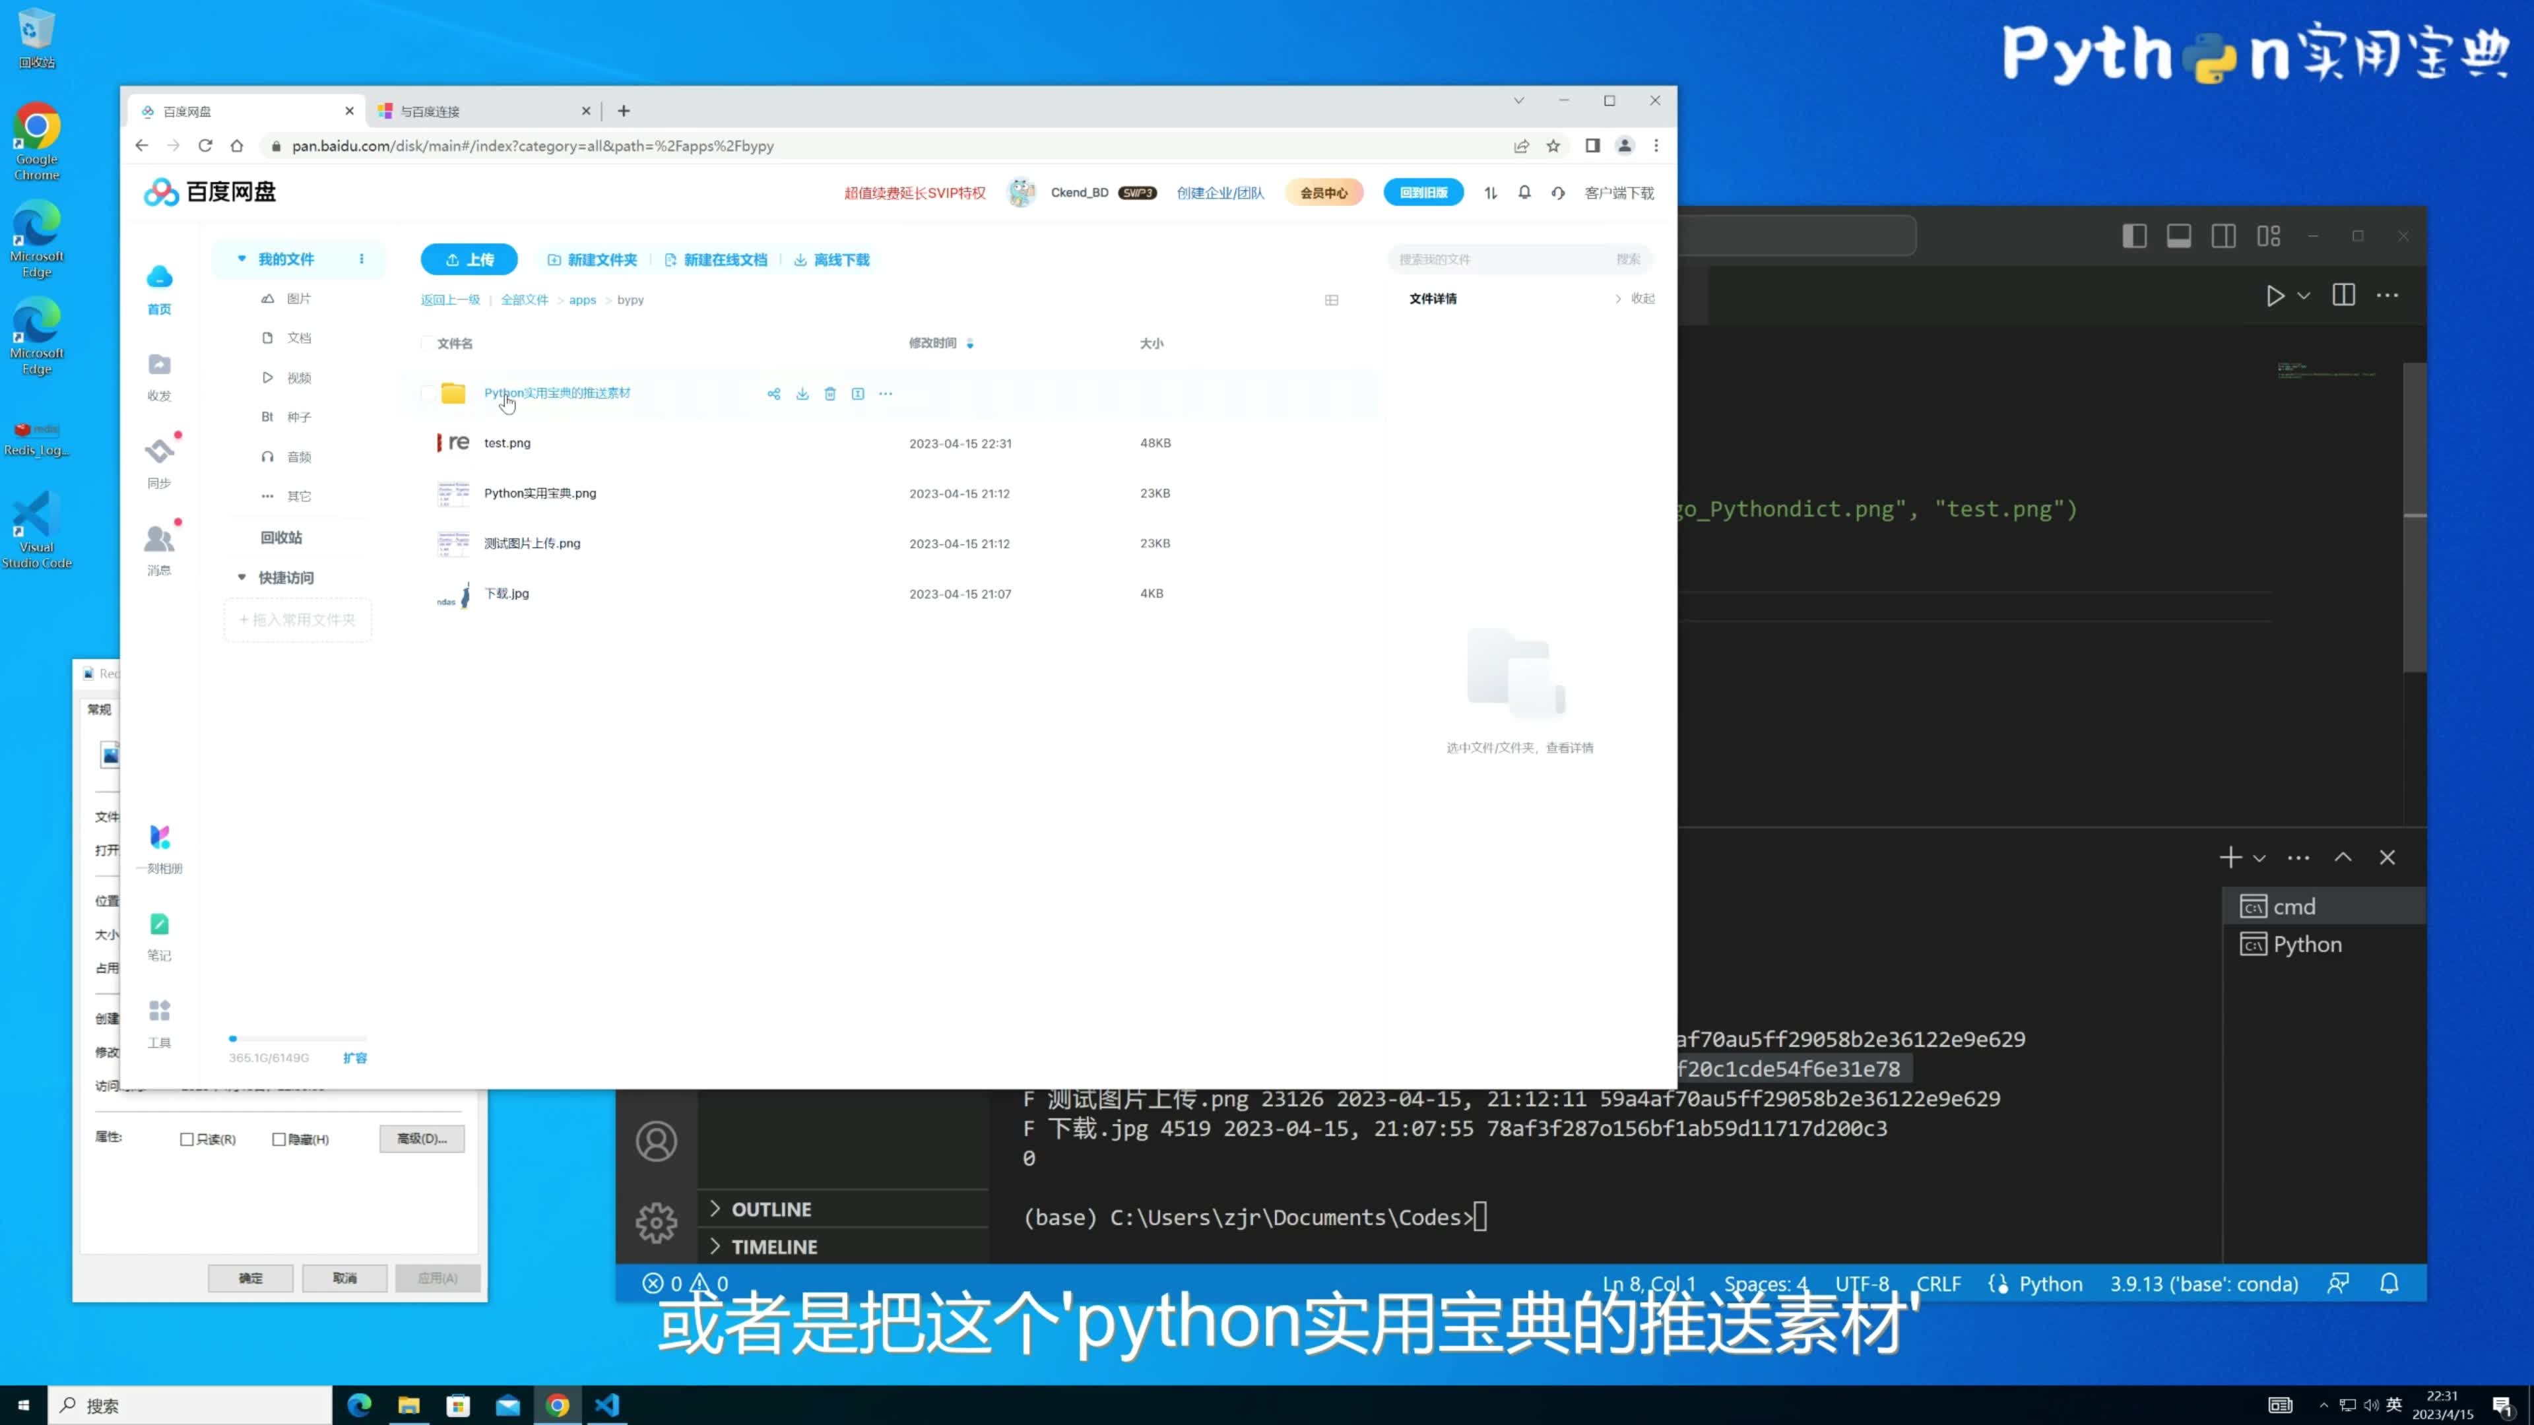
Task: Open test.png thumbnail in file list
Action: (x=453, y=443)
